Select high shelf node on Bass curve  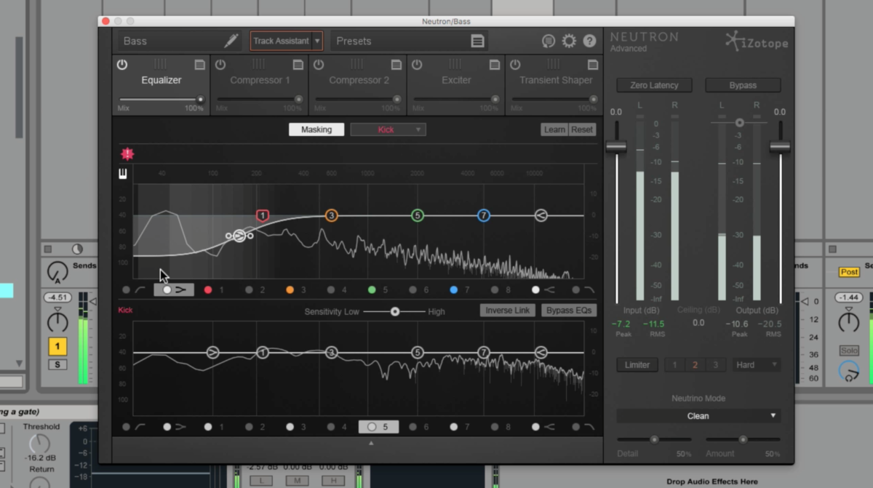tap(541, 215)
